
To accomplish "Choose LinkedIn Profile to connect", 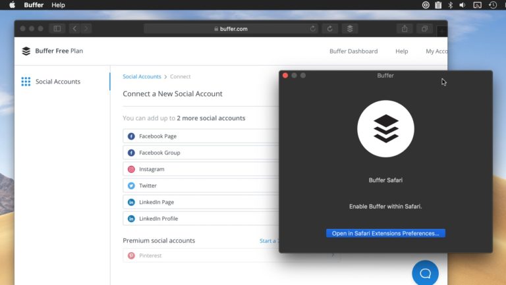I will [x=158, y=219].
